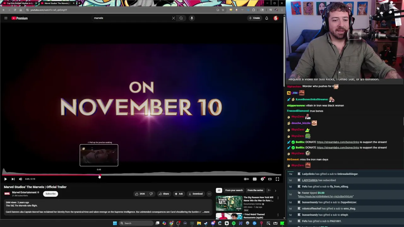Screen dimensions: 404x227
Task: Go to browser home page
Action: pos(21,10)
